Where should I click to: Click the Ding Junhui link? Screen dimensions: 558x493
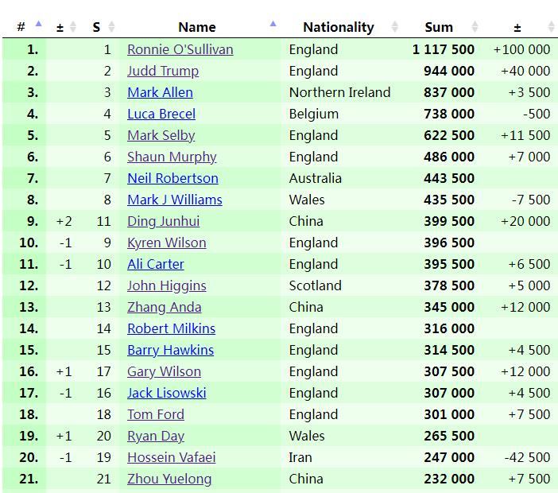coord(163,221)
